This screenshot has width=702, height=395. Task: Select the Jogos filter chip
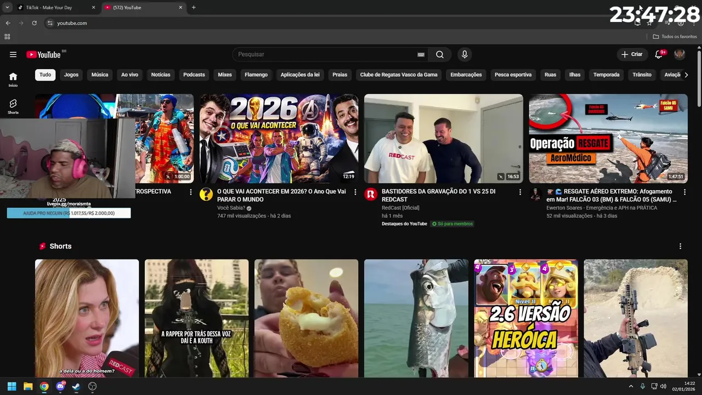pyautogui.click(x=71, y=75)
